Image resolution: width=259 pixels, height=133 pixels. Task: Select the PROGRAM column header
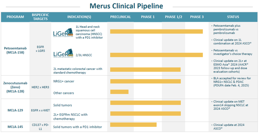[15, 17]
